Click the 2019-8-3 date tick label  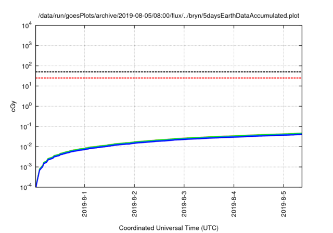pyautogui.click(x=184, y=204)
